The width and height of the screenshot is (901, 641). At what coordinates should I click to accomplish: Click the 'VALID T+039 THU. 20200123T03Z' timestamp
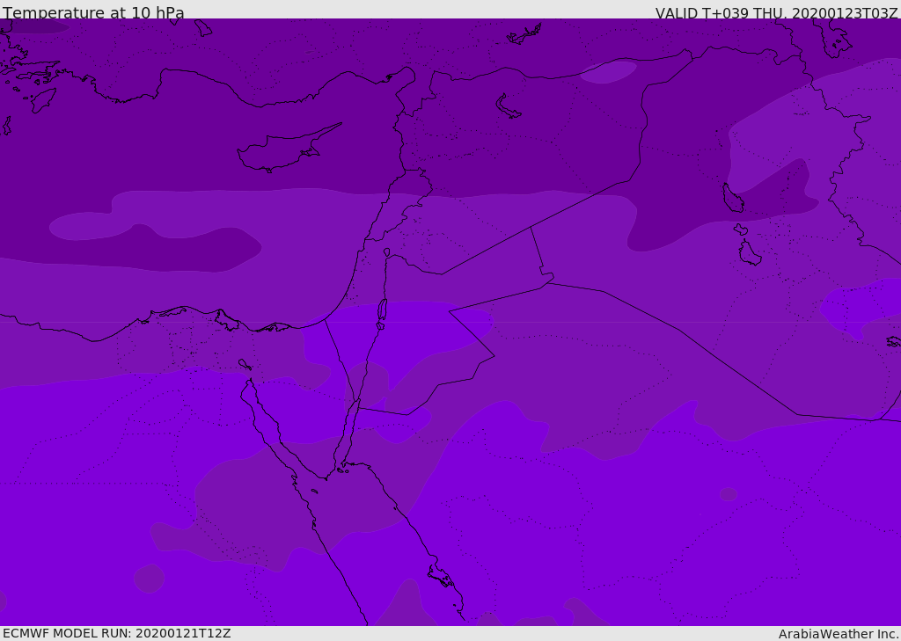pyautogui.click(x=776, y=13)
